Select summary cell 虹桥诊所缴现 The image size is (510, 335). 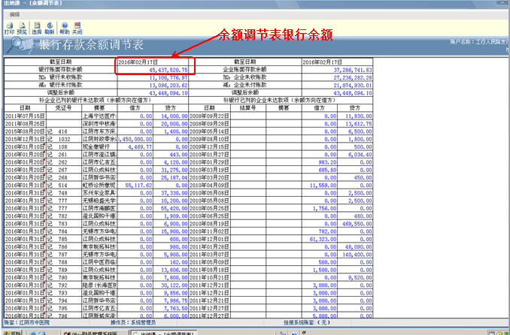[99, 186]
